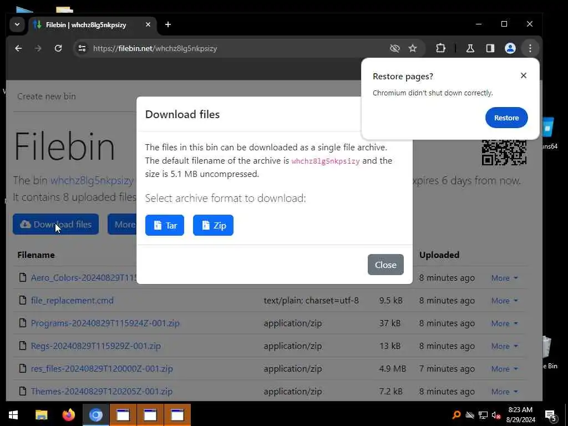Restore previous Chromium pages

pos(506,118)
